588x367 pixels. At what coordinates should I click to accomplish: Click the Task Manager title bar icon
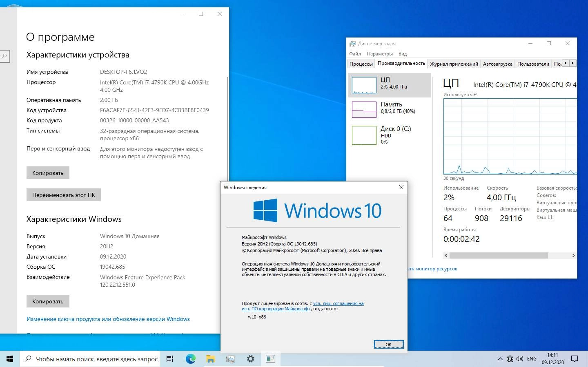click(352, 44)
